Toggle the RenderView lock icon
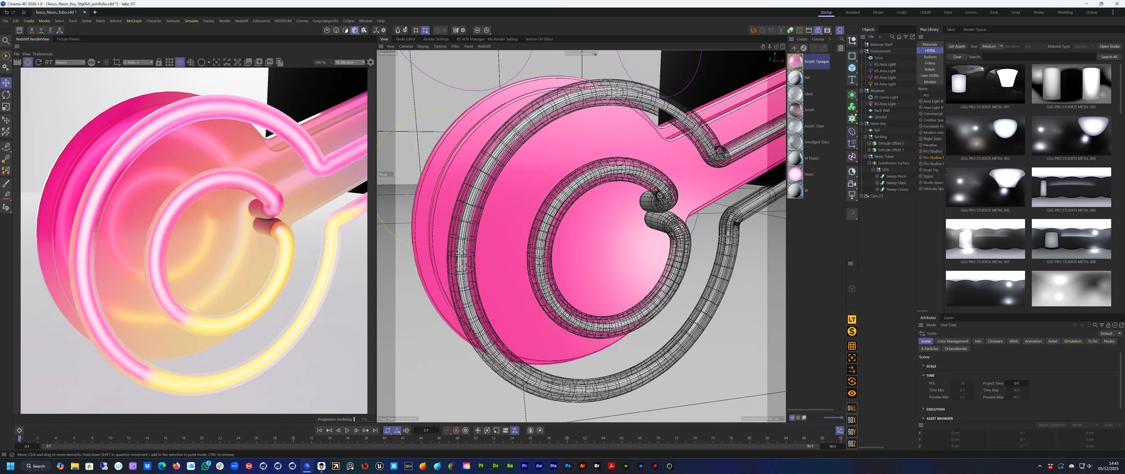This screenshot has width=1125, height=474. pyautogui.click(x=159, y=62)
